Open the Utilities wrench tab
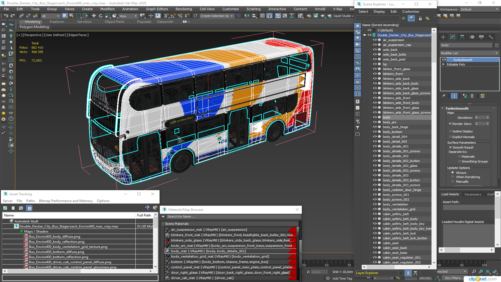 coord(491,37)
